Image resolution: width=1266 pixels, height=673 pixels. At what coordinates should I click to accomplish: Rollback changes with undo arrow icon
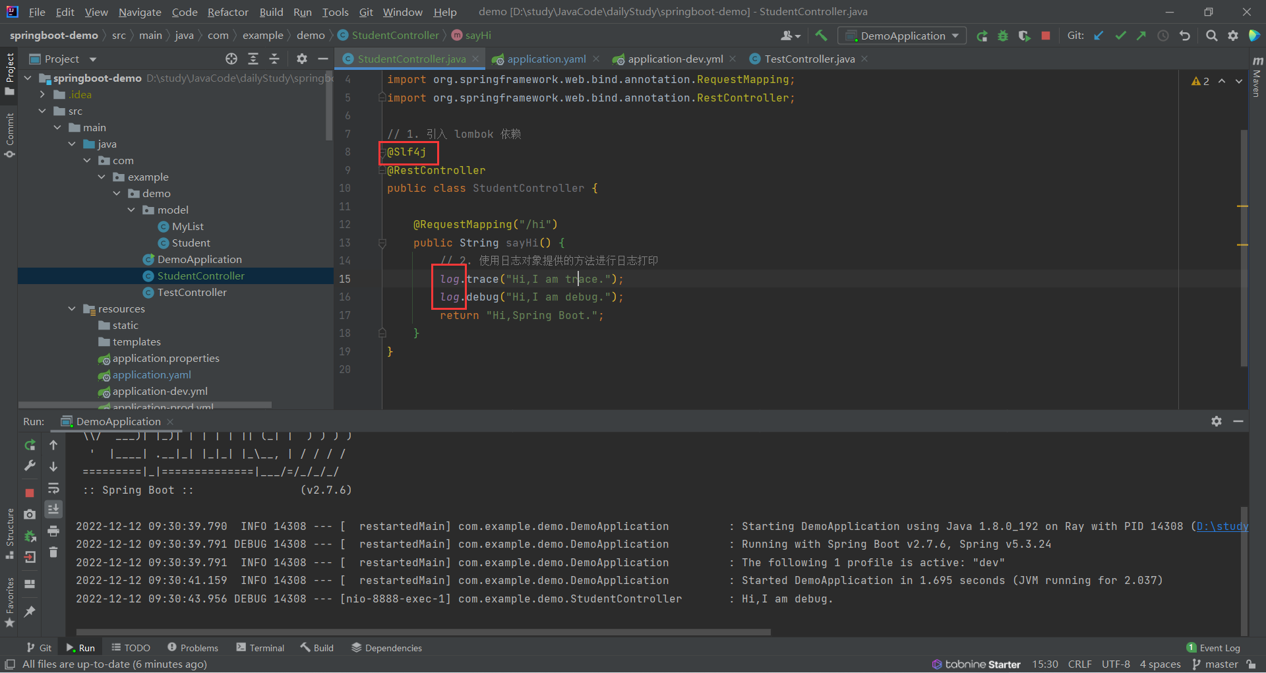click(1185, 36)
